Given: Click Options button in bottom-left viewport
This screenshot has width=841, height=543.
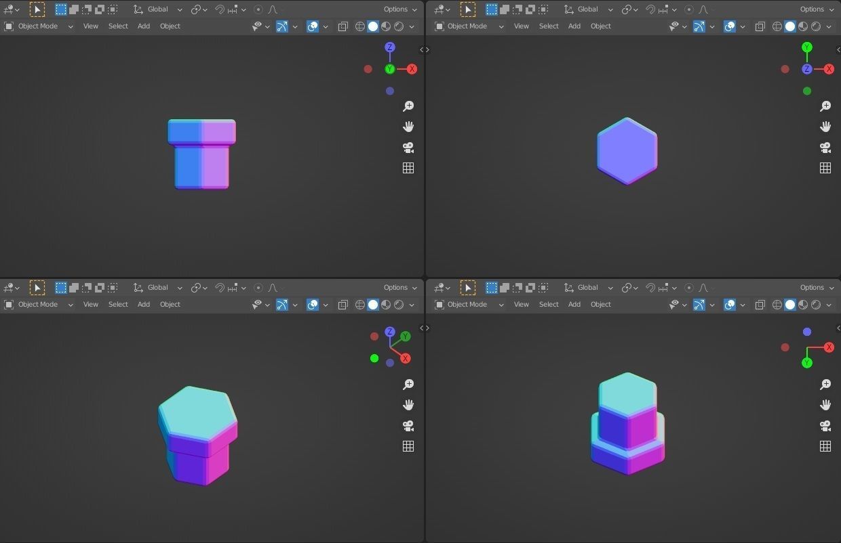Looking at the screenshot, I should [x=400, y=288].
